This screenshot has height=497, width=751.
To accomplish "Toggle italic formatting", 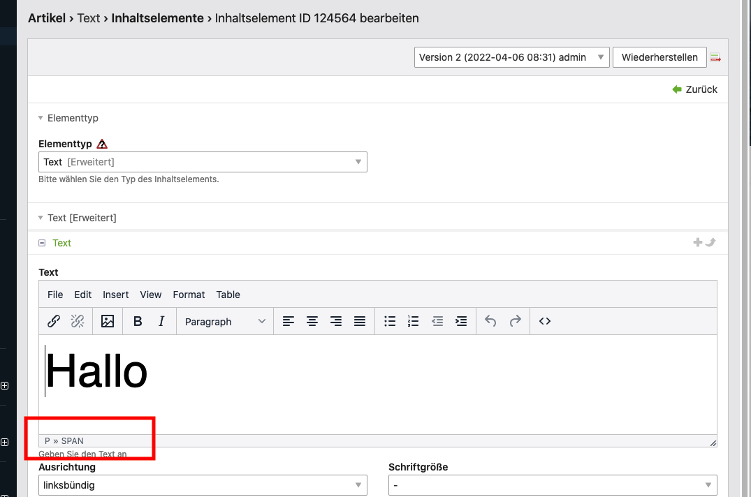I will click(x=161, y=321).
